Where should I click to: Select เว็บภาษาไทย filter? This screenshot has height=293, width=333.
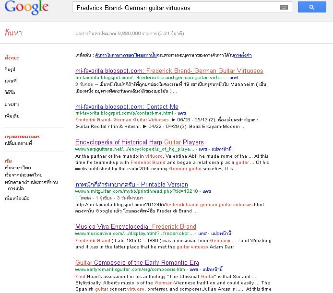18,168
